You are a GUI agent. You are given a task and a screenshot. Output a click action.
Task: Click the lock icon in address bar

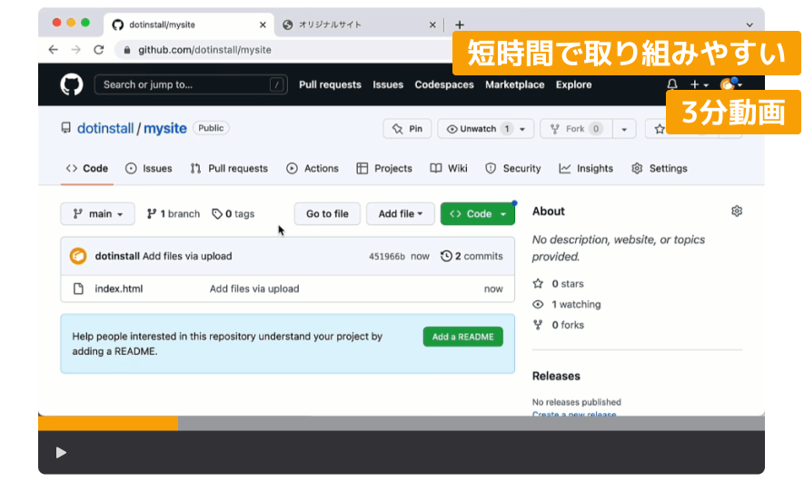pos(126,50)
